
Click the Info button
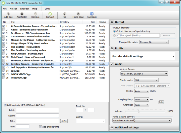(x=161, y=102)
